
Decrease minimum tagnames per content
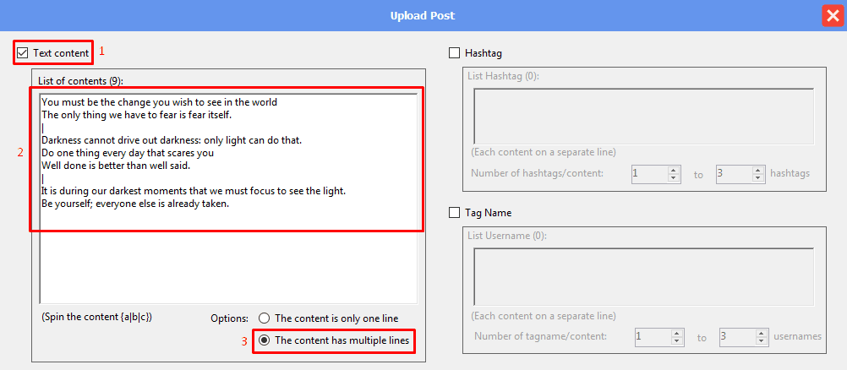(678, 340)
